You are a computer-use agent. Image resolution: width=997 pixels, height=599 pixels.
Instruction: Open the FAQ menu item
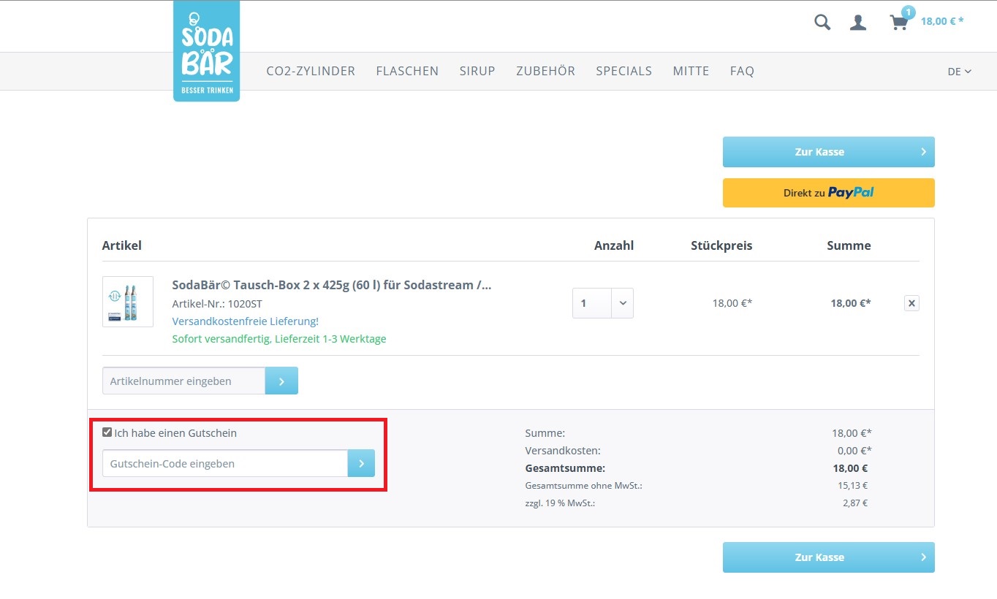tap(742, 71)
